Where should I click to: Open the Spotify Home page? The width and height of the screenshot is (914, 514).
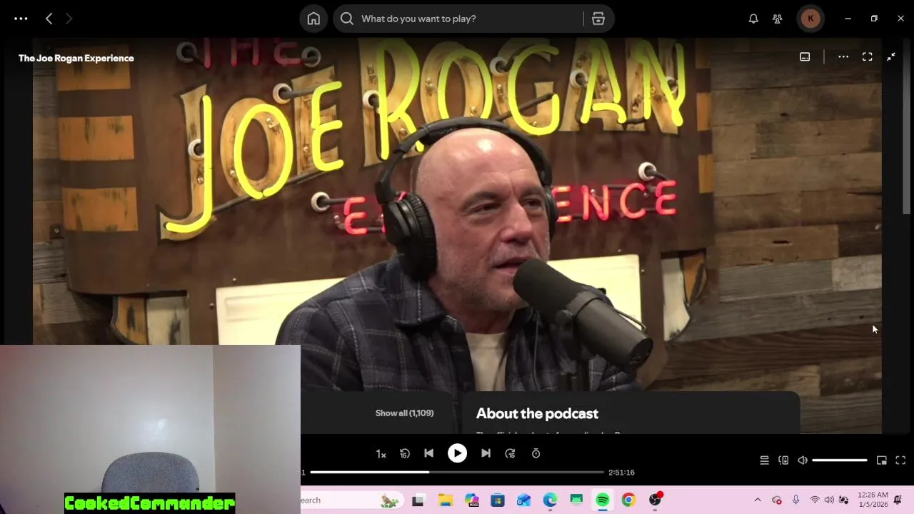pos(313,19)
